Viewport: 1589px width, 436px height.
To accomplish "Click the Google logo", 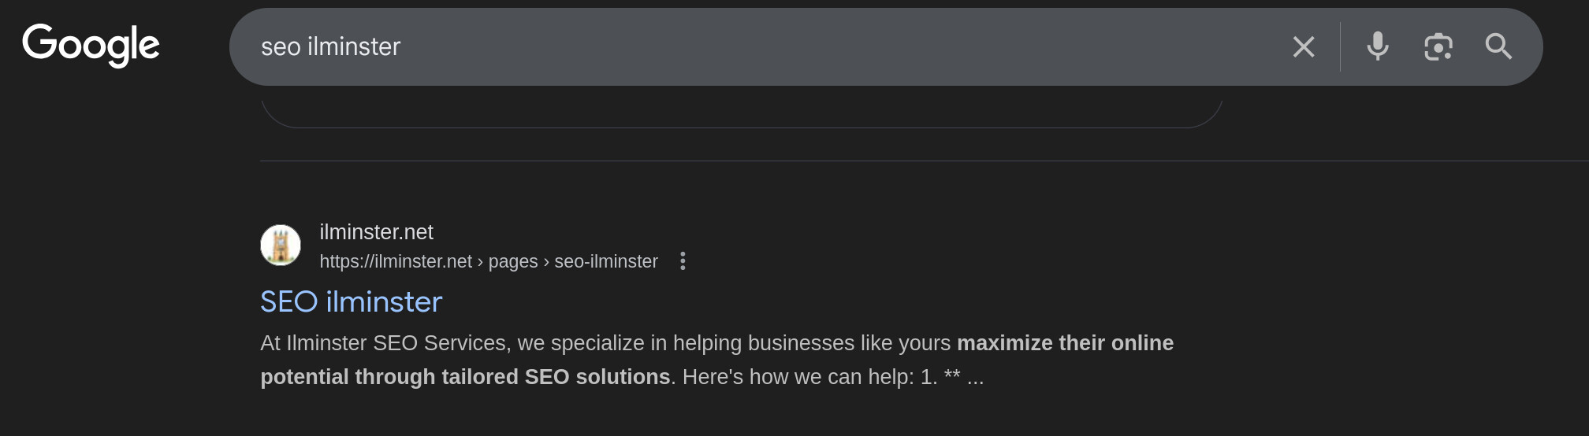I will [x=91, y=45].
